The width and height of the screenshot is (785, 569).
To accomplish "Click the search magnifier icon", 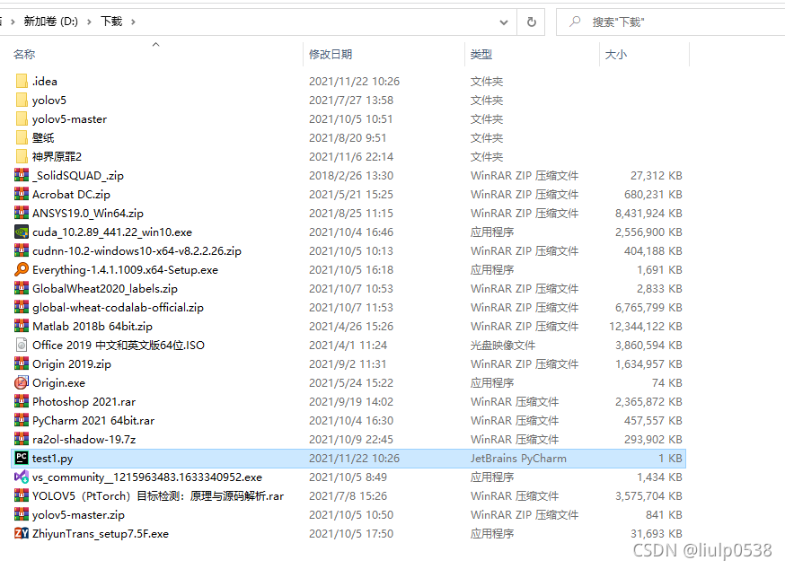I will 575,22.
